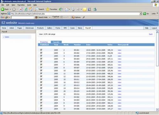The height and width of the screenshot is (115, 159).
Task: Open the File menu
Action: click(3, 5)
